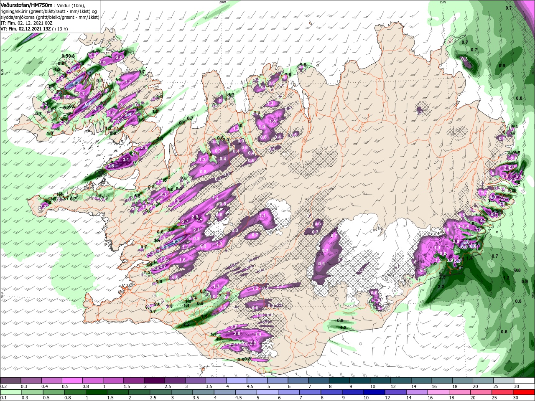Click the pink 18 swatch in rain scale

(459, 392)
